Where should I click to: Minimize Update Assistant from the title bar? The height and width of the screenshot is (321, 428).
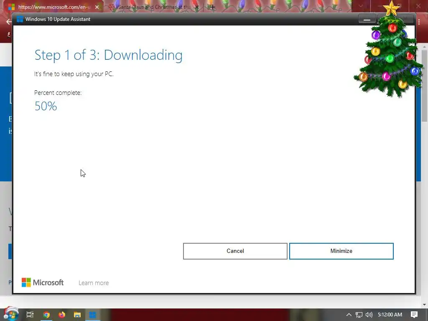tap(367, 19)
